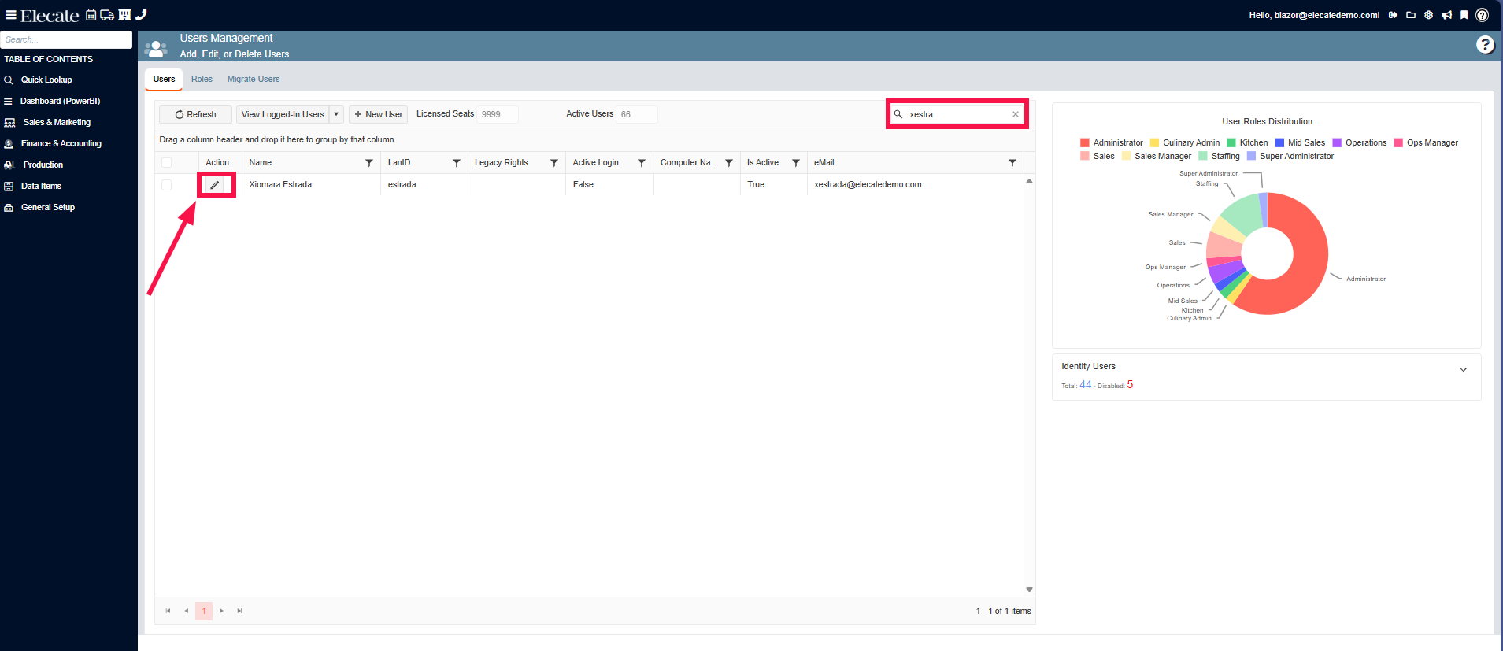1503x651 pixels.
Task: Open the Name column filter menu
Action: click(x=369, y=163)
